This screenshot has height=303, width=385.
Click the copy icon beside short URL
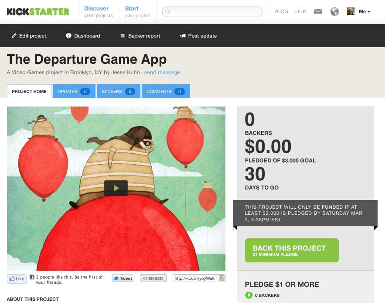221,278
